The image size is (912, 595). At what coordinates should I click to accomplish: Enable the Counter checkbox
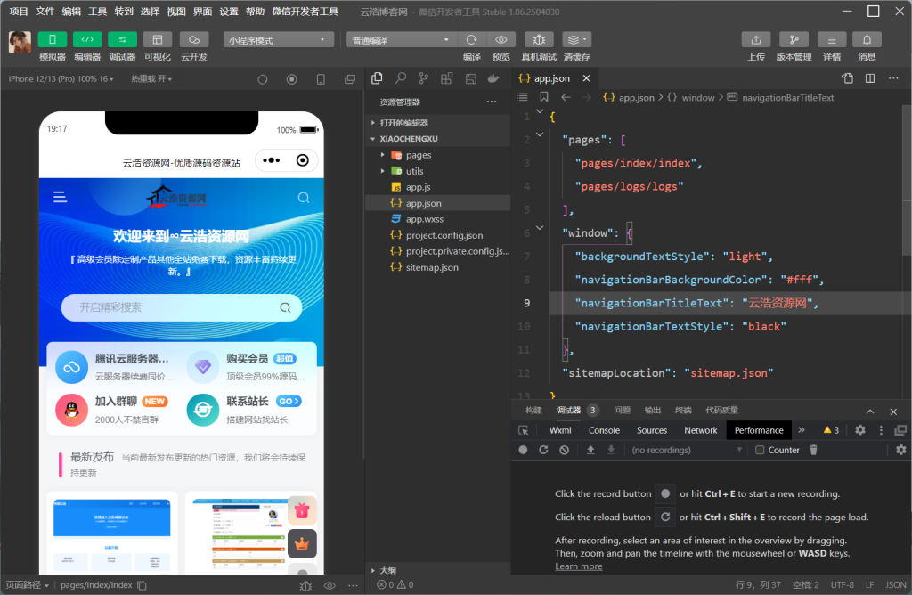click(x=760, y=451)
